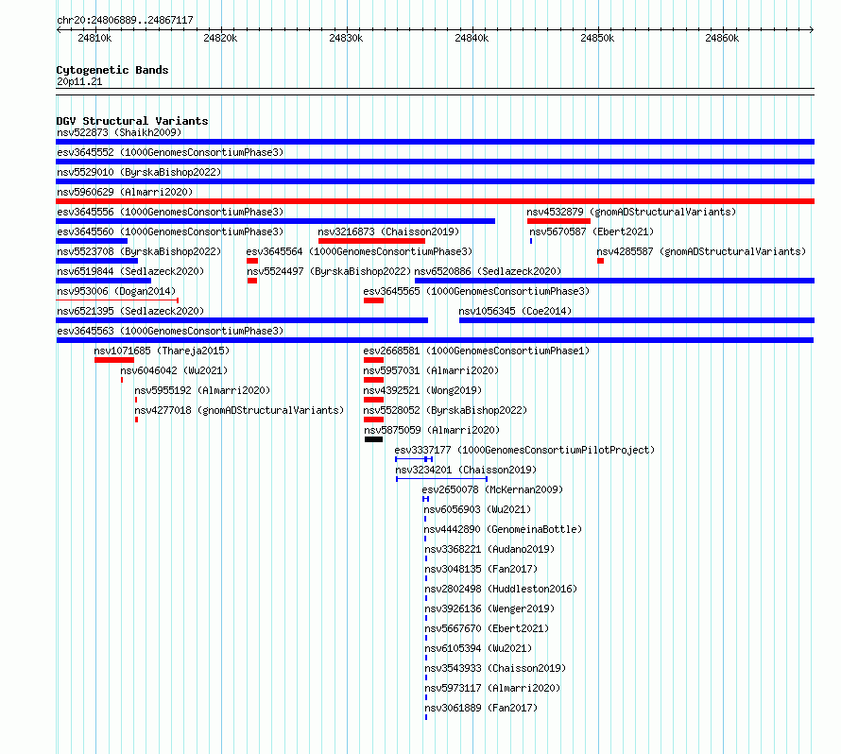Click the red nsv5960629 variant bar
841x754 pixels.
point(435,201)
